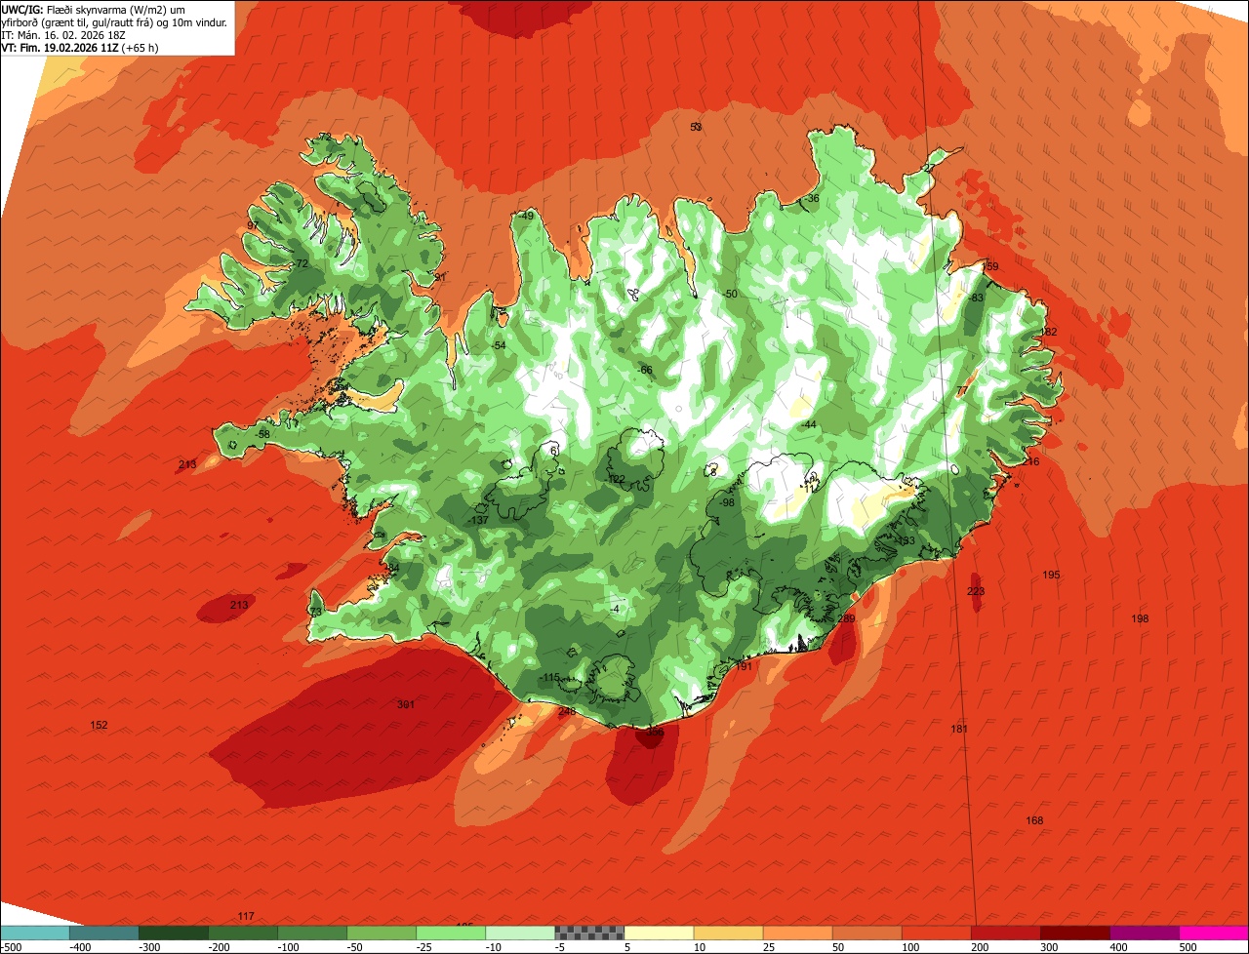Click the '97' value in the Westfjords
The image size is (1249, 954).
(x=252, y=225)
